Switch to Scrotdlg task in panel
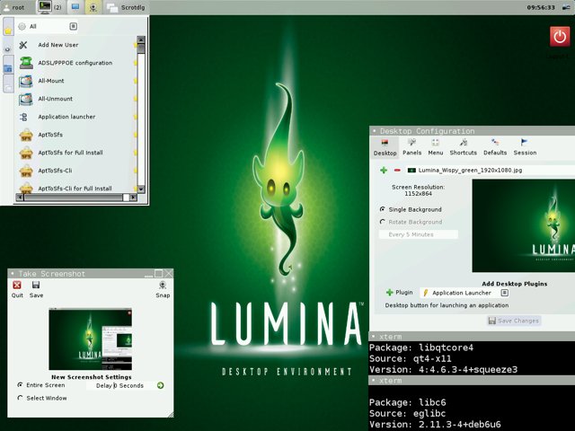 point(126,7)
